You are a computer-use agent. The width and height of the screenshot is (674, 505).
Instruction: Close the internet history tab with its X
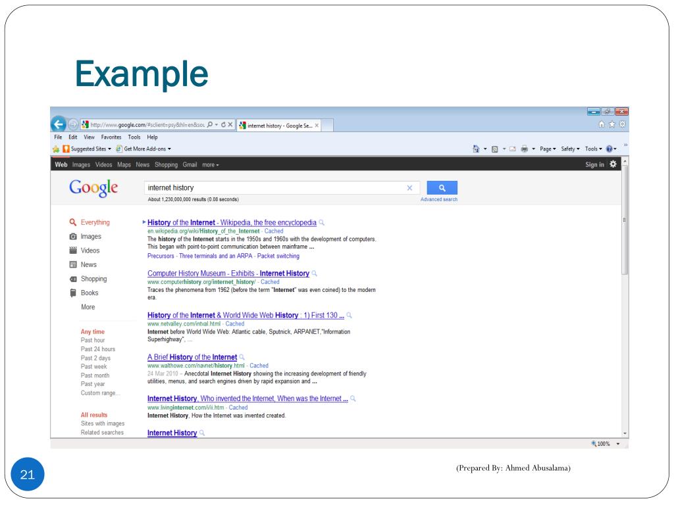(317, 126)
